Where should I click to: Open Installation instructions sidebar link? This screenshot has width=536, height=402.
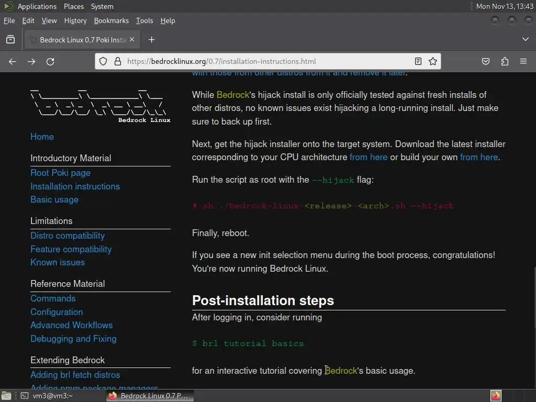pos(75,186)
